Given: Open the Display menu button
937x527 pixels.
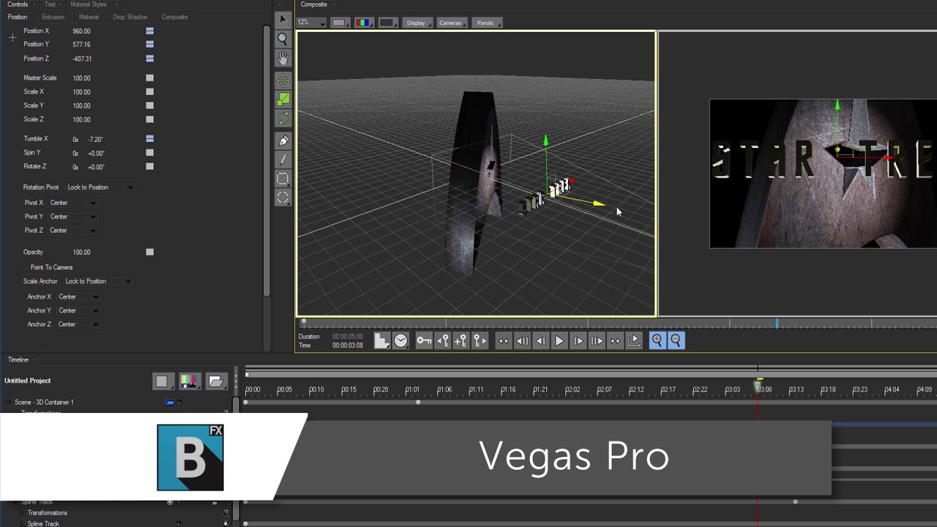Looking at the screenshot, I should tap(417, 23).
